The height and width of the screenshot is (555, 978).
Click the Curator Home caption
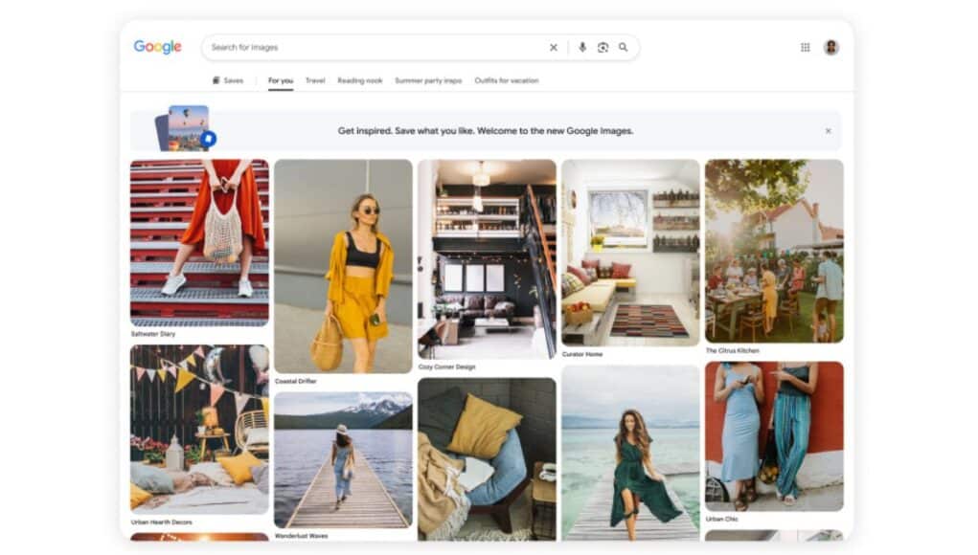(582, 354)
